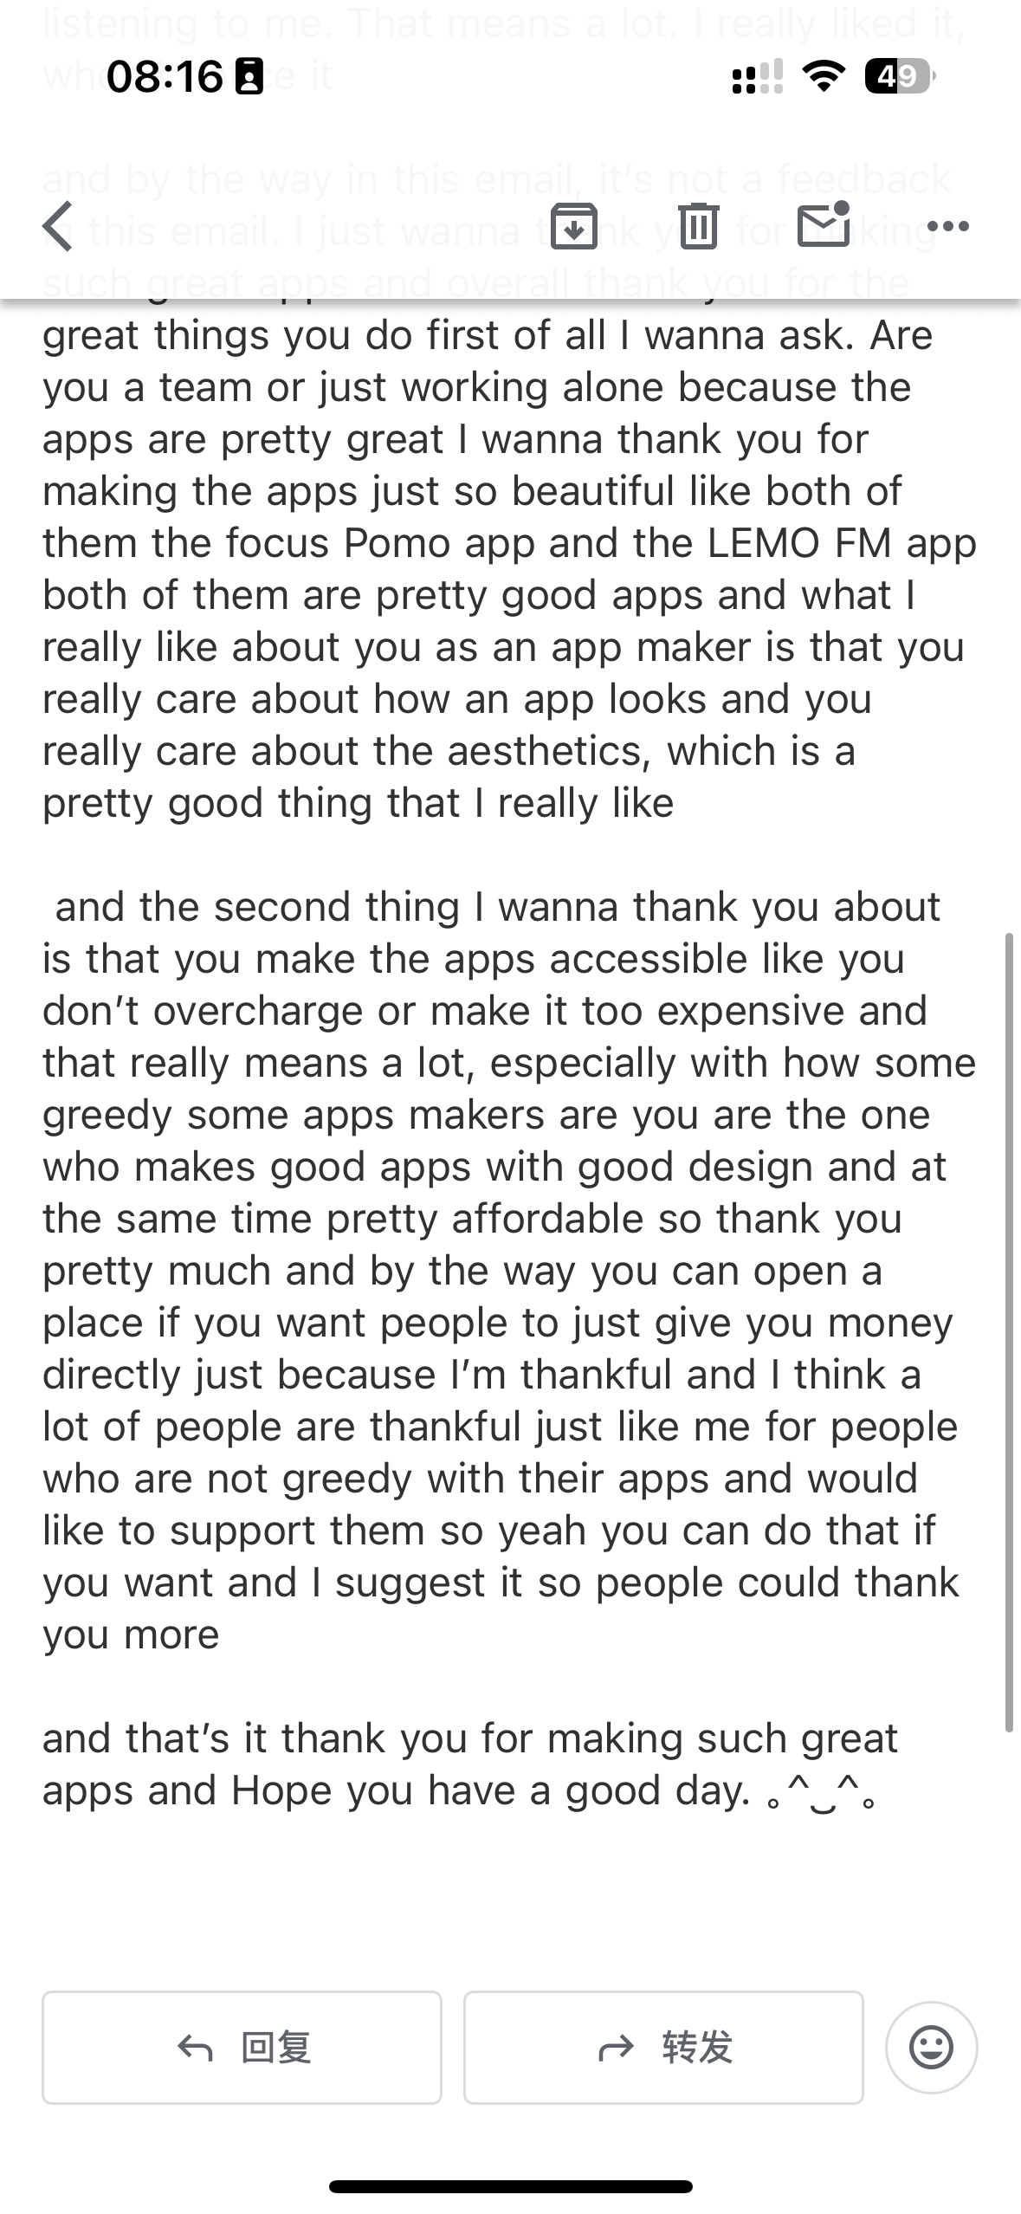Viewport: 1021px width, 2214px height.
Task: Tap the ID badge icon beside the time
Action: [249, 77]
